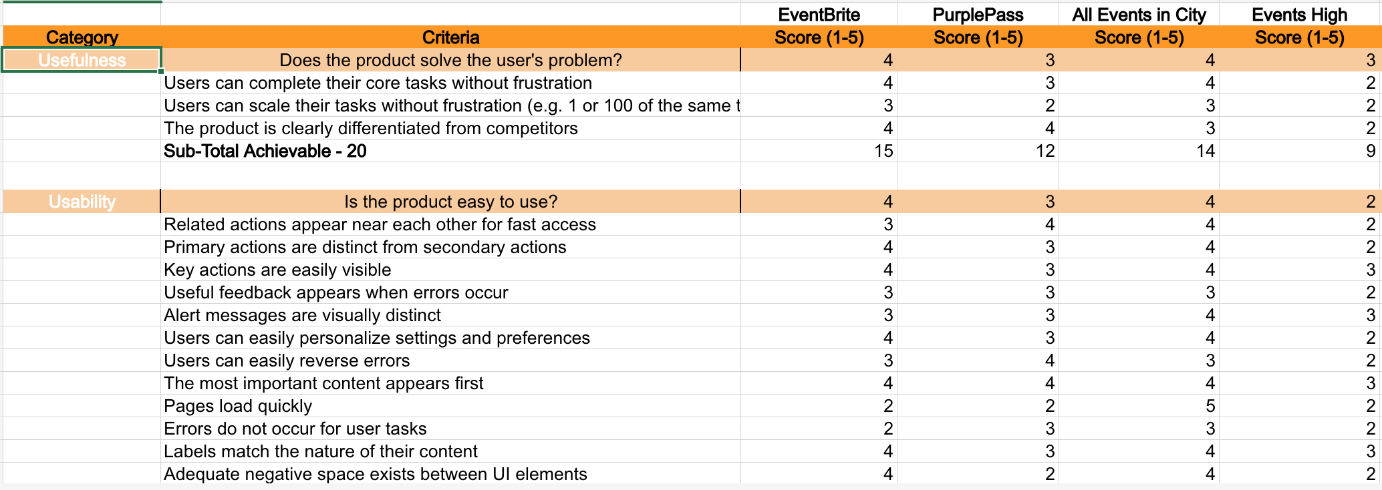Select the Usability category cell
The width and height of the screenshot is (1382, 490).
[82, 202]
